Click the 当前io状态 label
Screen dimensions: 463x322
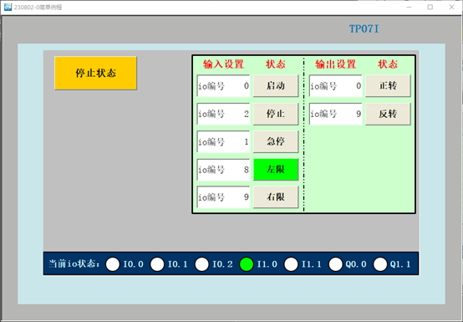tap(74, 263)
